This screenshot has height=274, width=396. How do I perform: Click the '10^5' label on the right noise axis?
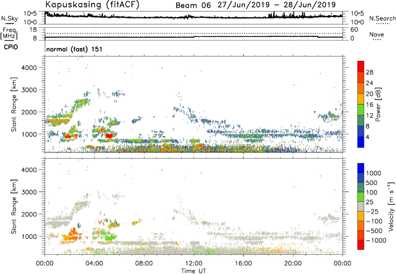pos(357,14)
